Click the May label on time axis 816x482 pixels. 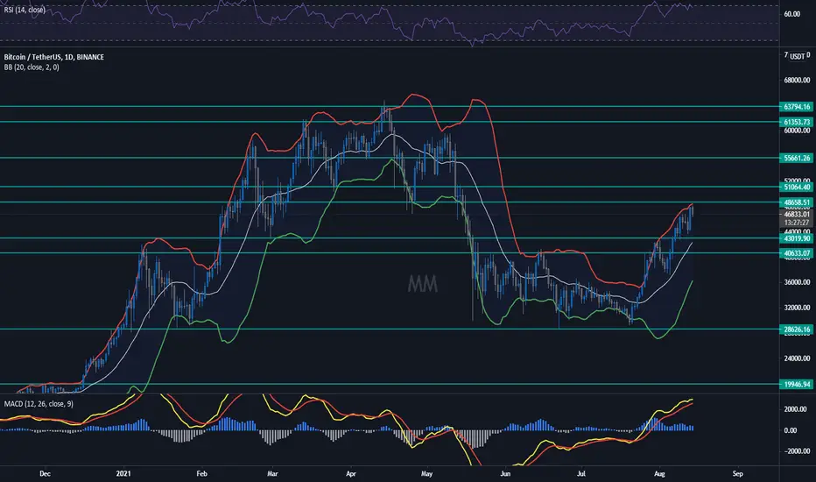tap(426, 473)
